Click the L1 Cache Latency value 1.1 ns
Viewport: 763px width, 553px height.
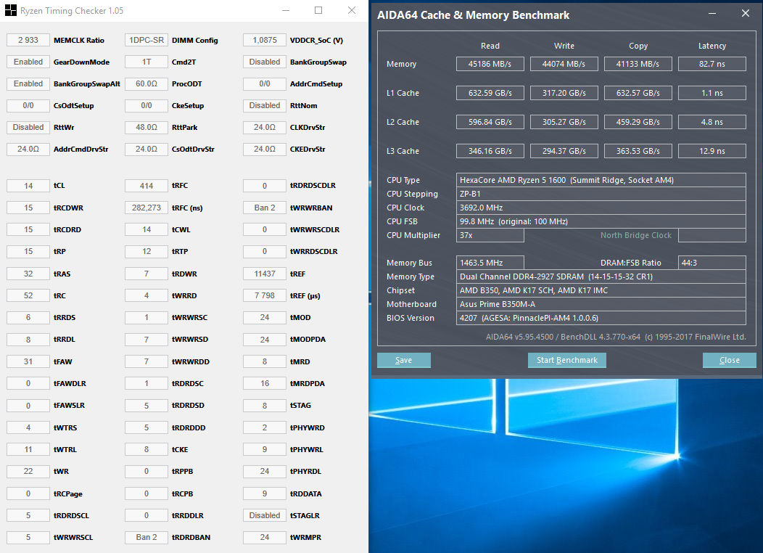coord(712,93)
